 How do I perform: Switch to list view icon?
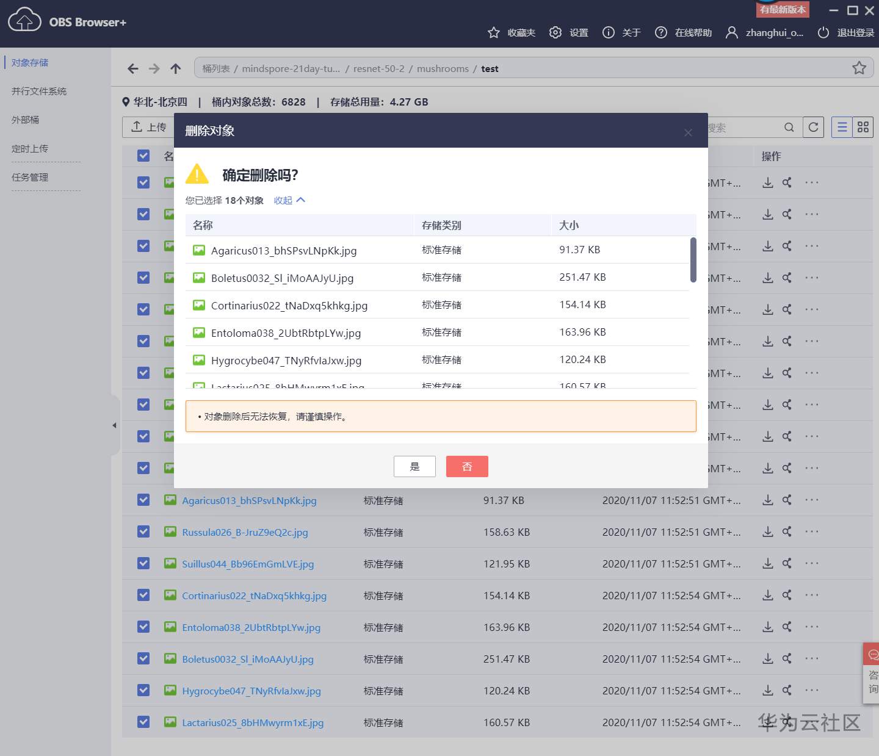point(842,127)
